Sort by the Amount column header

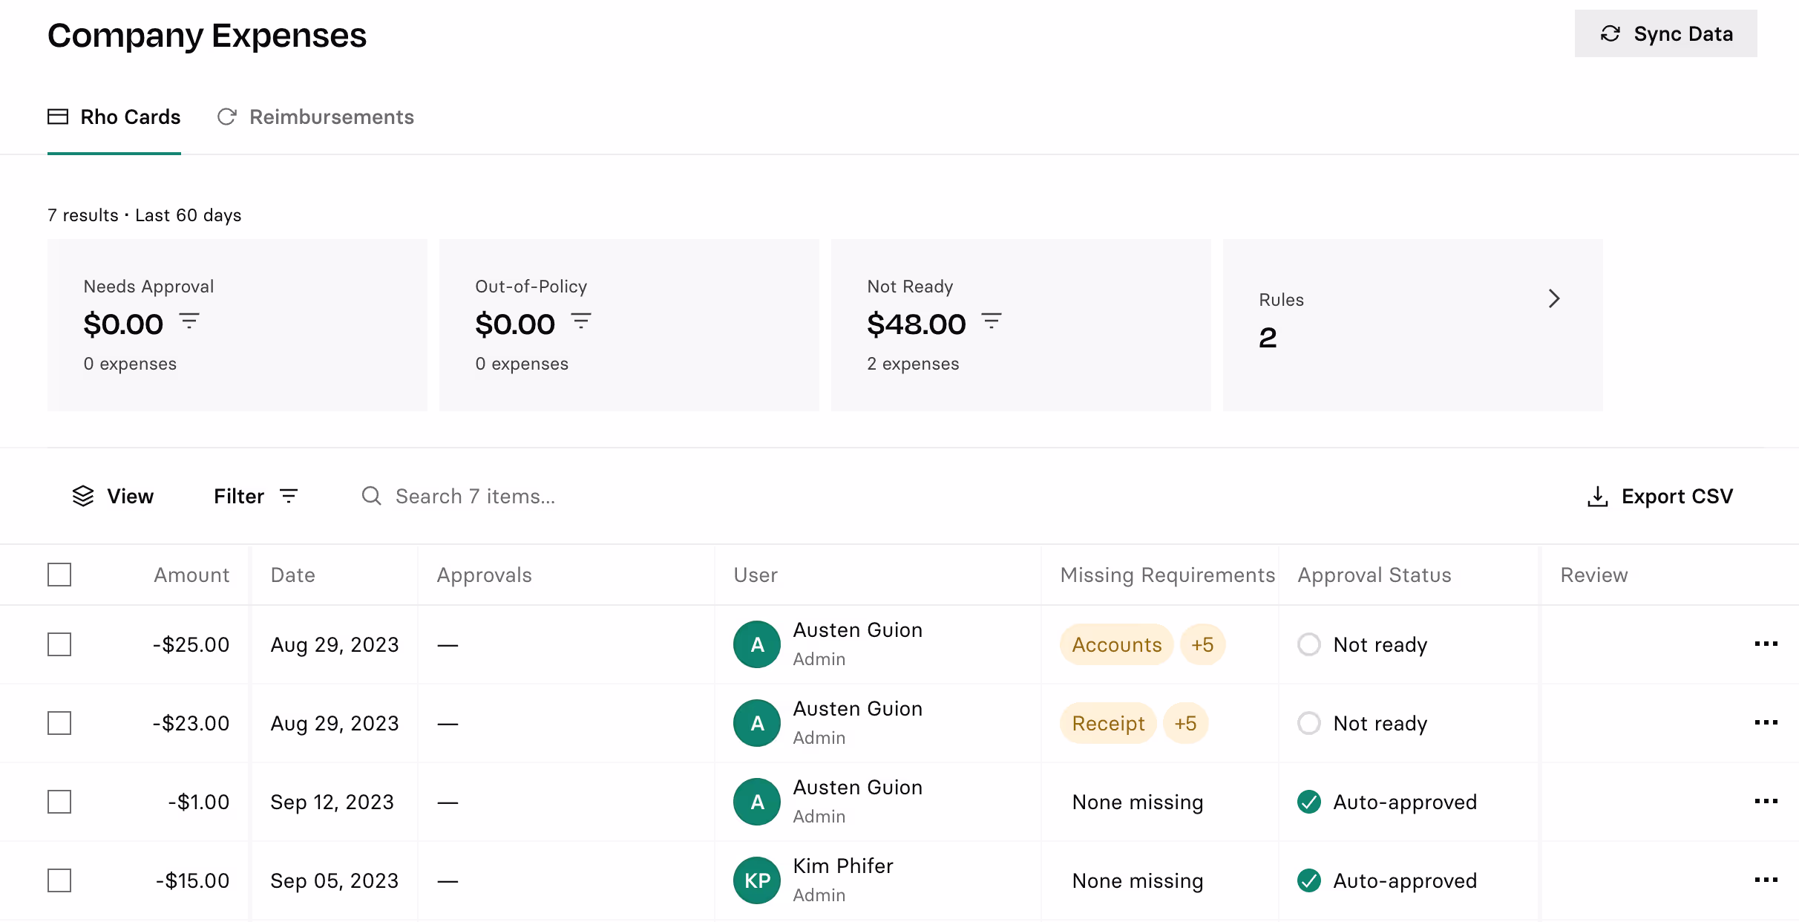[x=191, y=575]
